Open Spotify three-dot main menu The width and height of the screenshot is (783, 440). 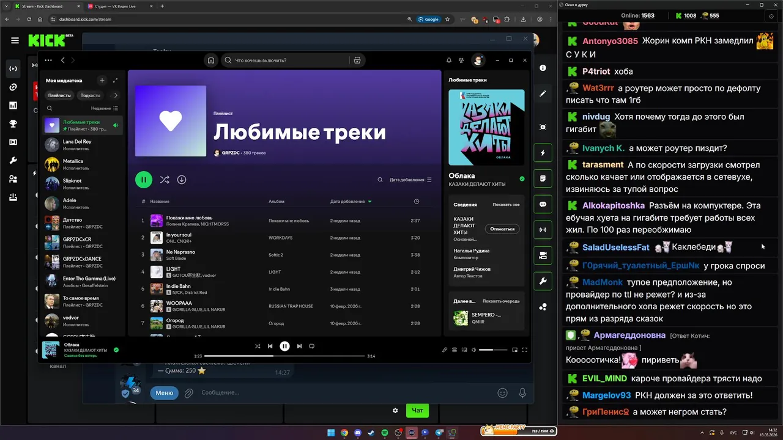pyautogui.click(x=48, y=60)
